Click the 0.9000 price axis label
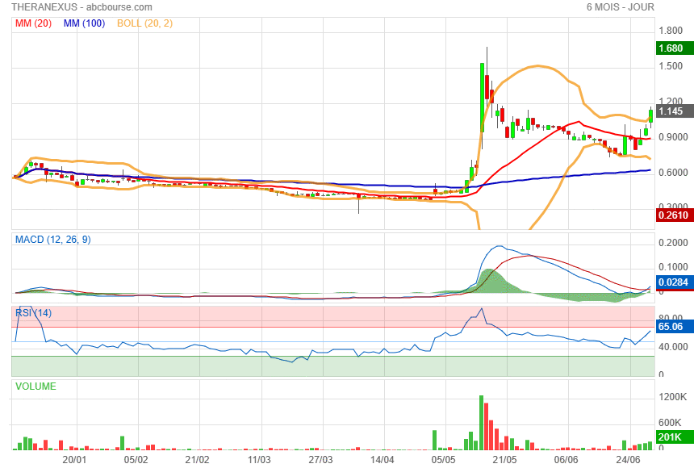Screen dimensions: 694x468 click(673, 137)
